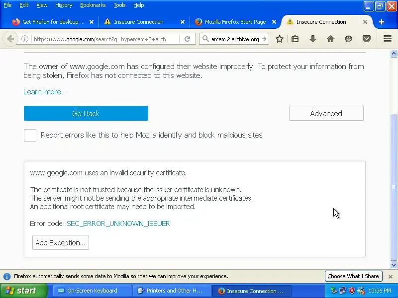Image resolution: width=398 pixels, height=298 pixels.
Task: Open the SEC_ERROR_UNKNOWN_ISSUER error code link
Action: 118,223
